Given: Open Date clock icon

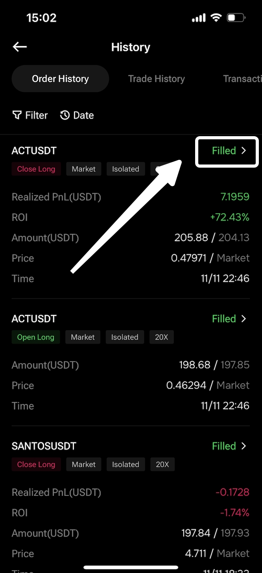Looking at the screenshot, I should point(65,115).
